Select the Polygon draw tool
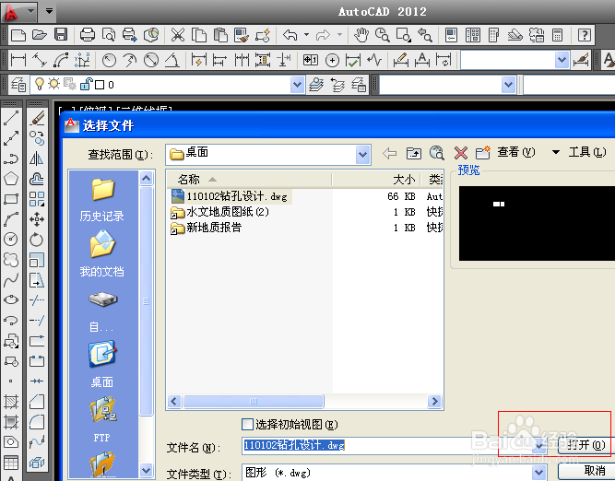The width and height of the screenshot is (615, 481). tap(11, 179)
